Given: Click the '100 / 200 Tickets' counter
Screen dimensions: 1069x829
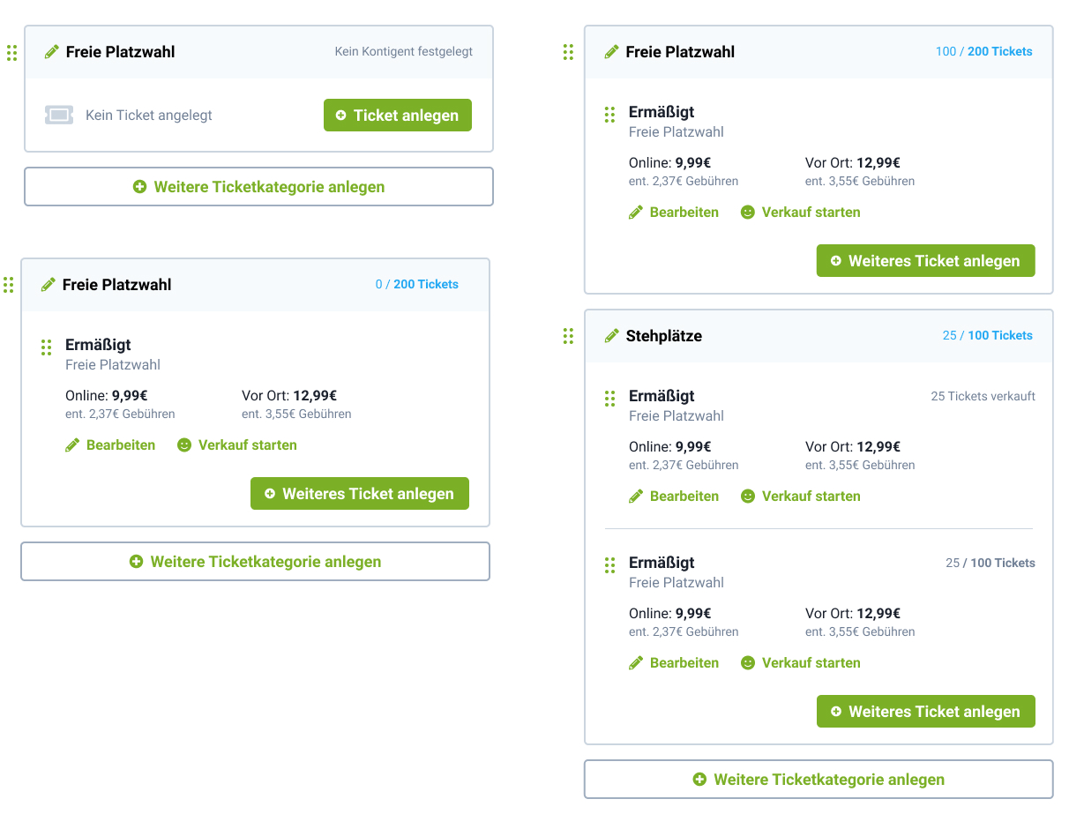Looking at the screenshot, I should pyautogui.click(x=983, y=52).
